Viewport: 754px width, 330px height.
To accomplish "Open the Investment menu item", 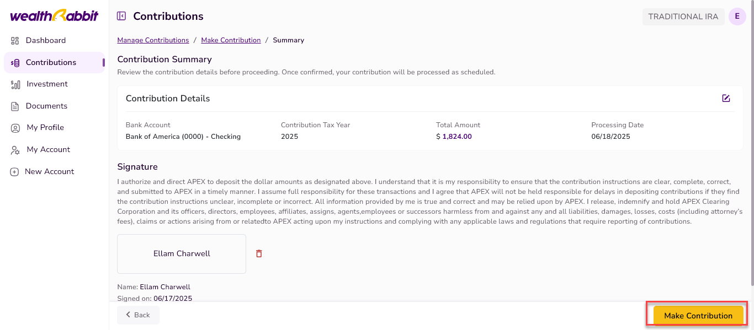I will [47, 84].
